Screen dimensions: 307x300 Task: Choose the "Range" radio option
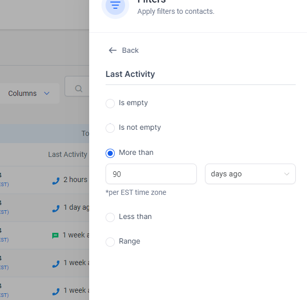pos(110,242)
